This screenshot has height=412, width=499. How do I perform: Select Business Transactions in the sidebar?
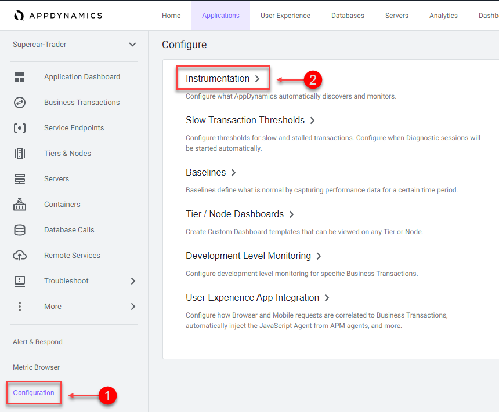(82, 103)
